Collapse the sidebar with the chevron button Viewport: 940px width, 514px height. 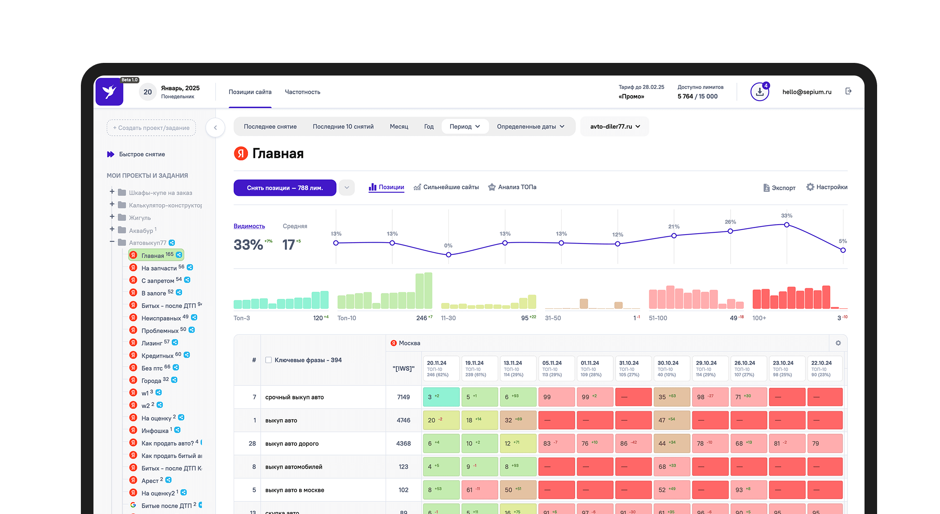tap(215, 128)
